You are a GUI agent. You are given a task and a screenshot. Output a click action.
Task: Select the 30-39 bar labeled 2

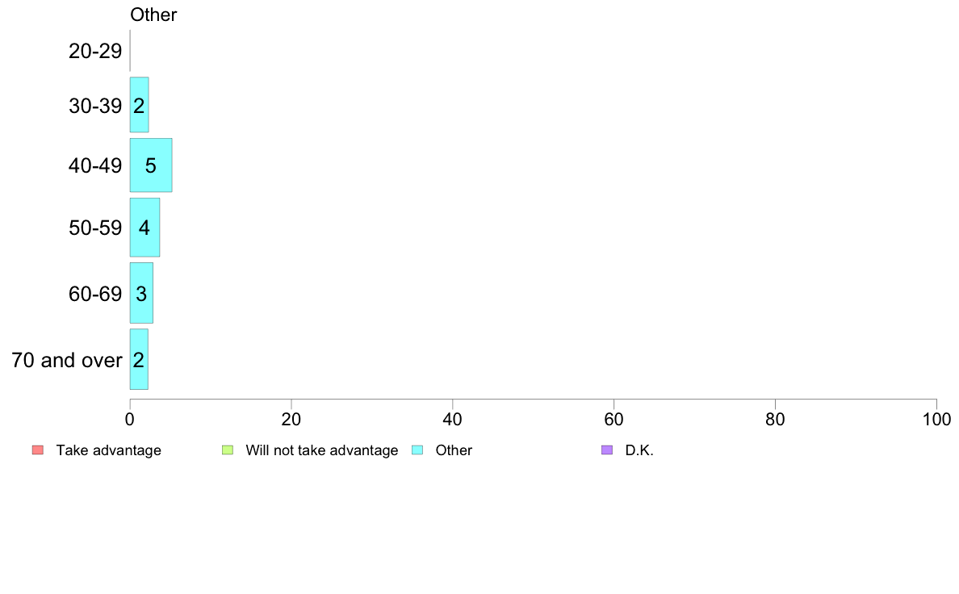[139, 105]
